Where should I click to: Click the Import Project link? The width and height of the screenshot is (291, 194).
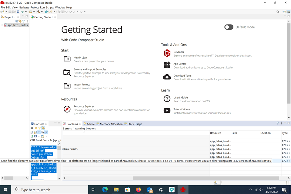pyautogui.click(x=82, y=85)
